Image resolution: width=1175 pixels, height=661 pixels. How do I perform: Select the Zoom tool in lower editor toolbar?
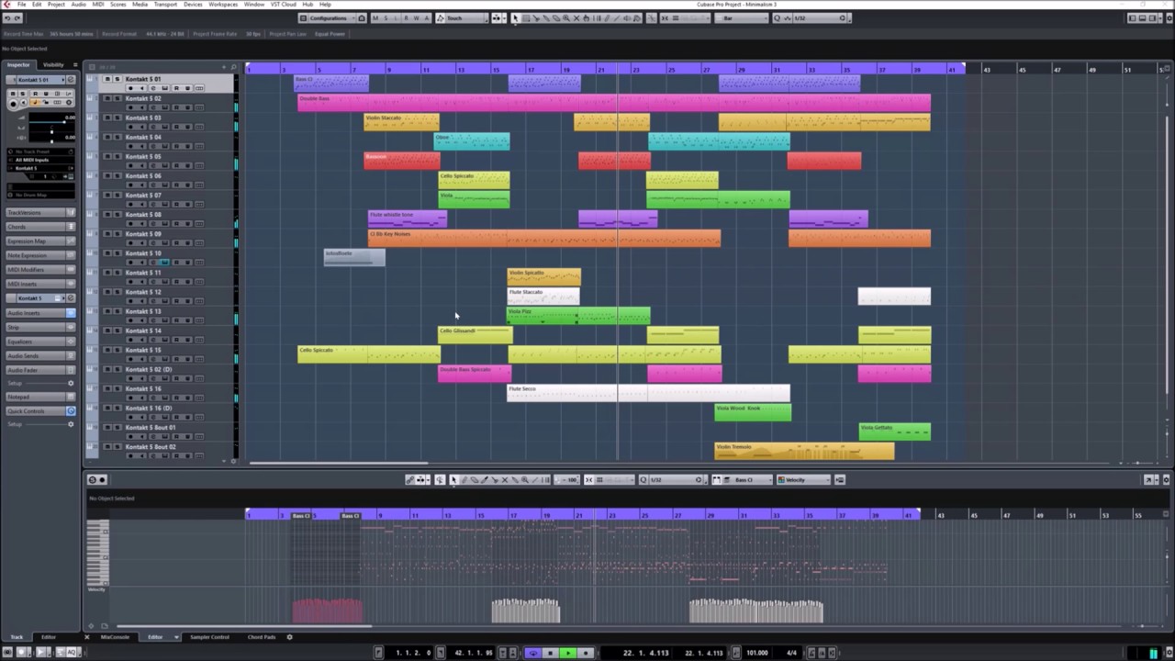(524, 479)
